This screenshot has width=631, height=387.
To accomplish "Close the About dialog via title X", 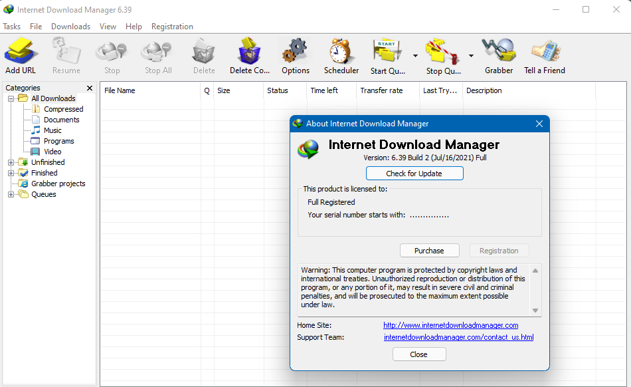I will click(x=539, y=124).
